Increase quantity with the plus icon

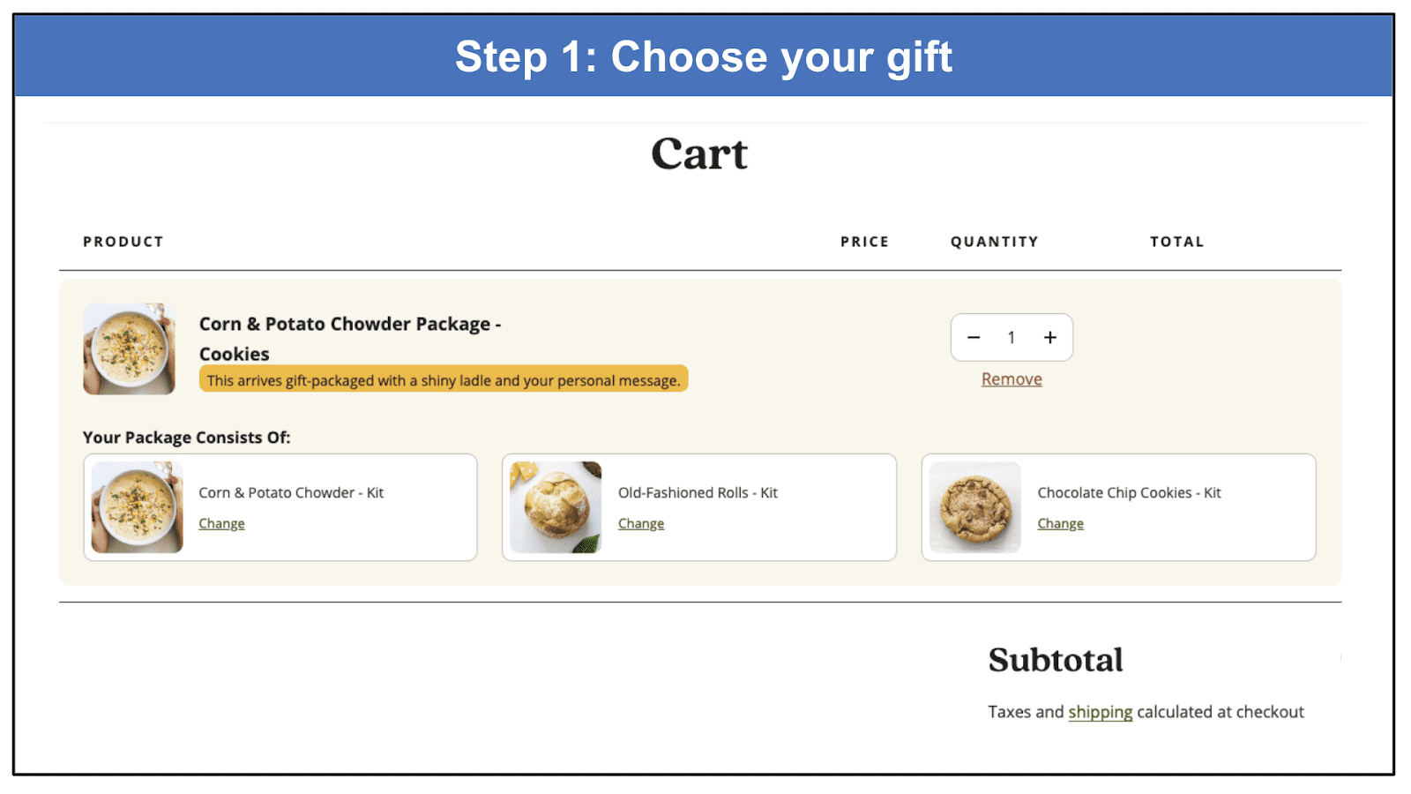coord(1050,338)
